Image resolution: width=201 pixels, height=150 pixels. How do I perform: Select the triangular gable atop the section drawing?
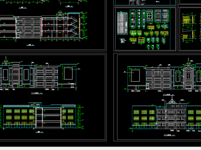tap(60, 14)
